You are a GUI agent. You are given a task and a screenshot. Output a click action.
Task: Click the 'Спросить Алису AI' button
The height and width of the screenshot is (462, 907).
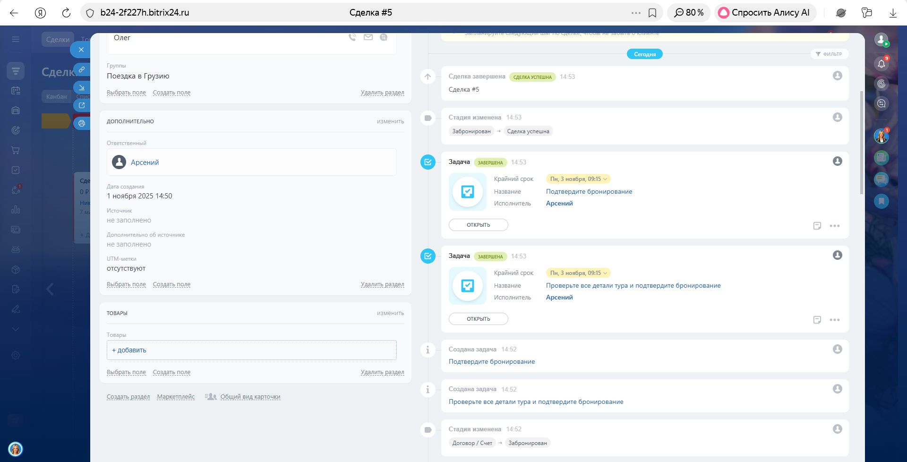pos(765,13)
